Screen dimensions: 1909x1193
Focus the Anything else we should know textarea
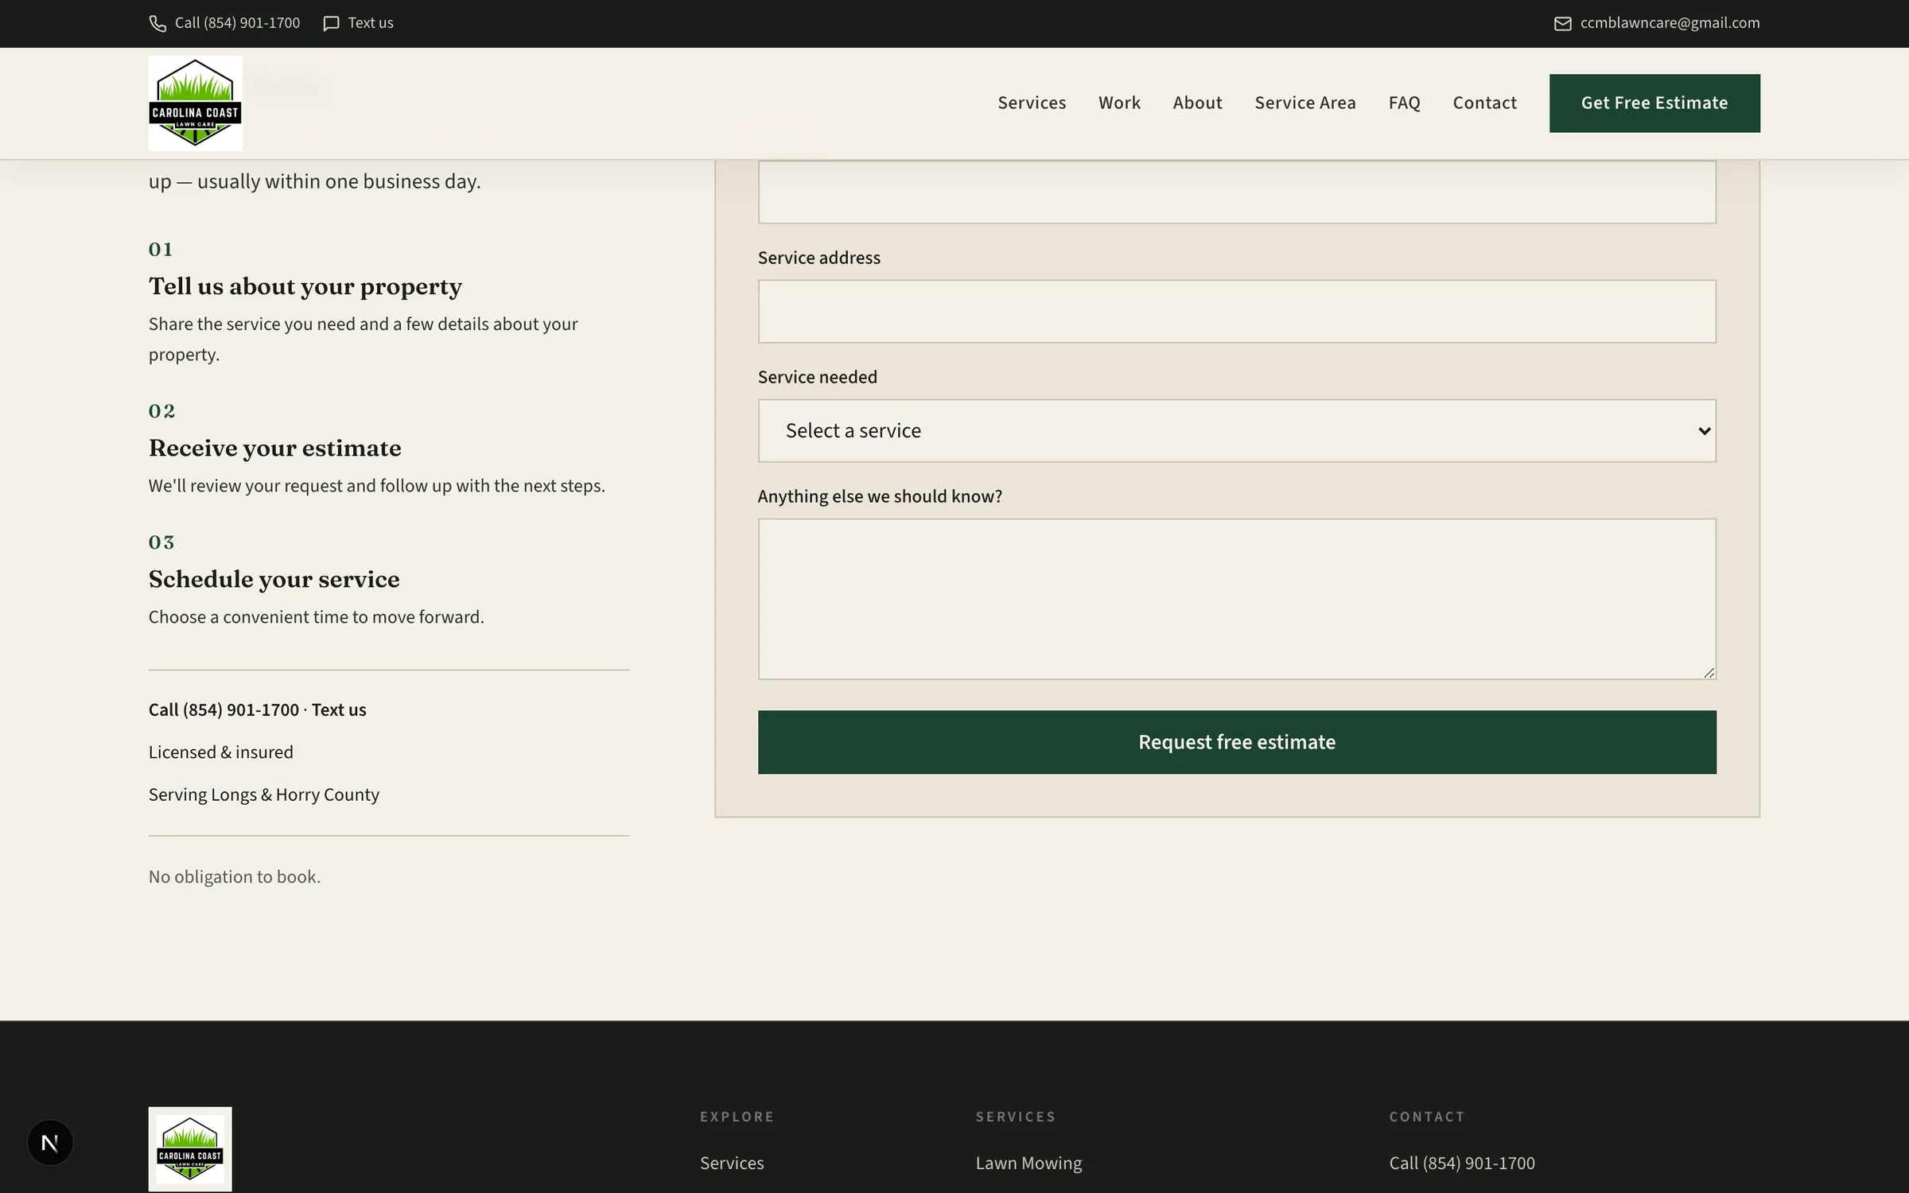click(x=1237, y=599)
